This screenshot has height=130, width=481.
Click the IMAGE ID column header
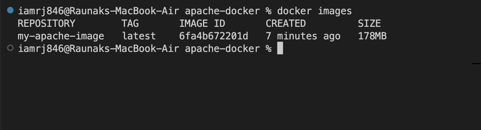(x=202, y=23)
